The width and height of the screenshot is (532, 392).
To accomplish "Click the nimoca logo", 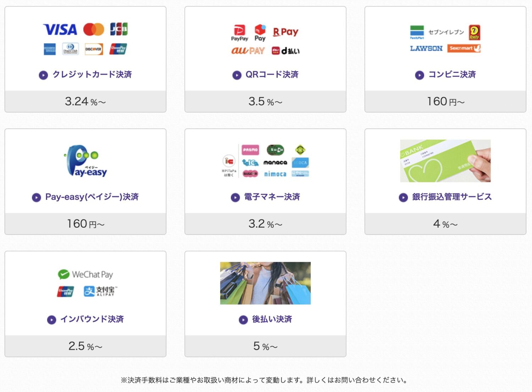I will coord(275,174).
